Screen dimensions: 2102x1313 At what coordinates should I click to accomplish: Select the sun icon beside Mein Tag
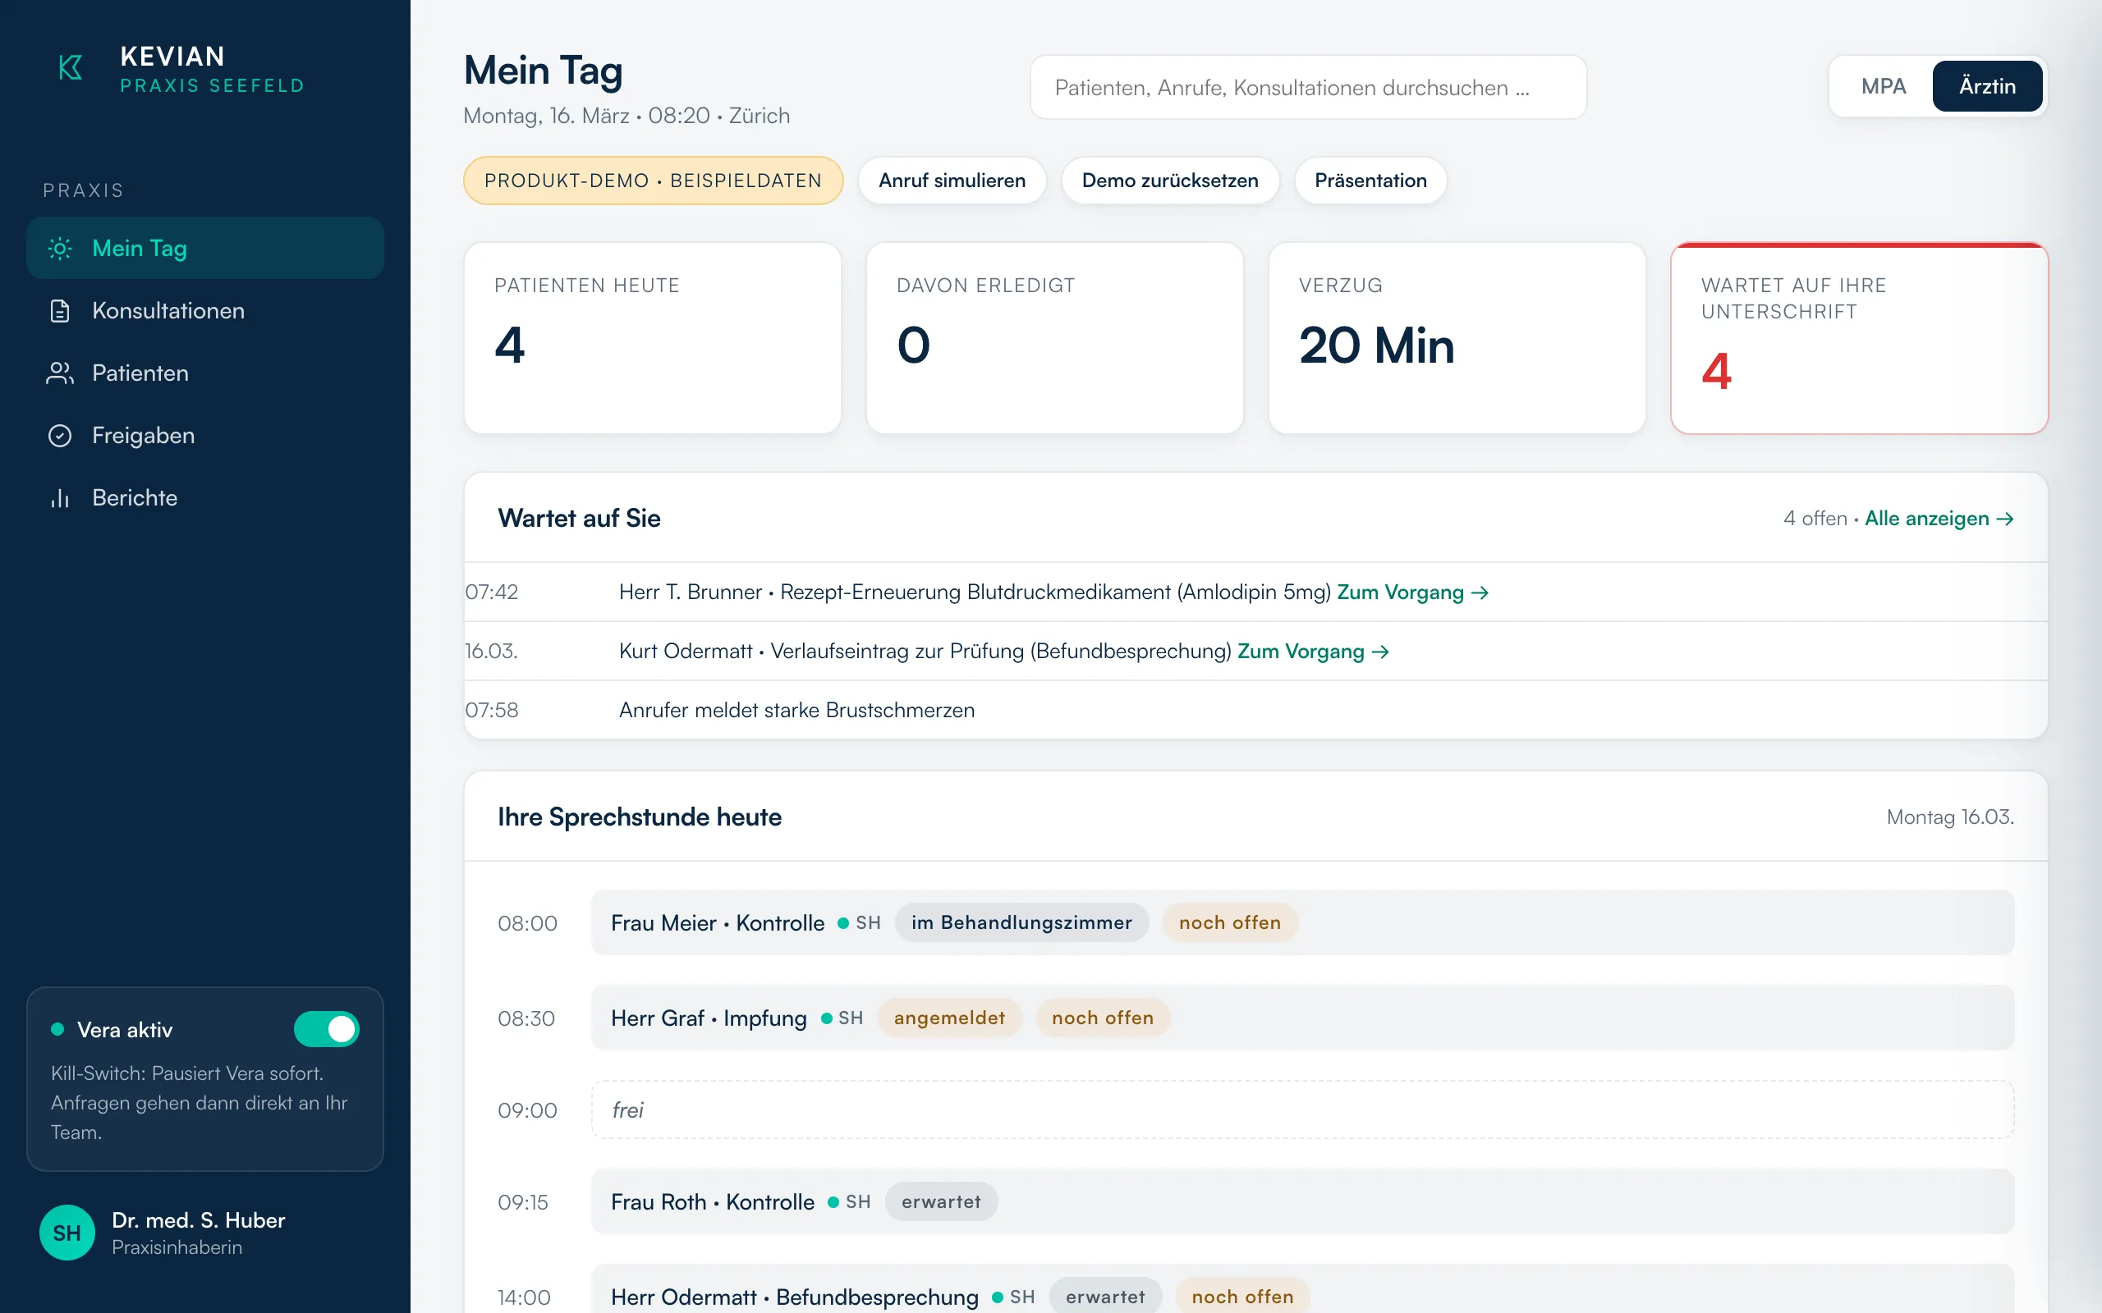[x=60, y=249]
